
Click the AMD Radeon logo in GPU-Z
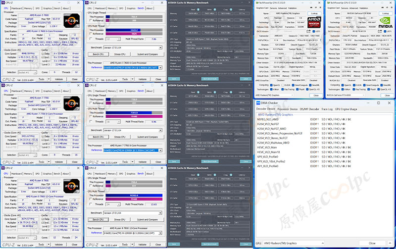tap(314, 22)
